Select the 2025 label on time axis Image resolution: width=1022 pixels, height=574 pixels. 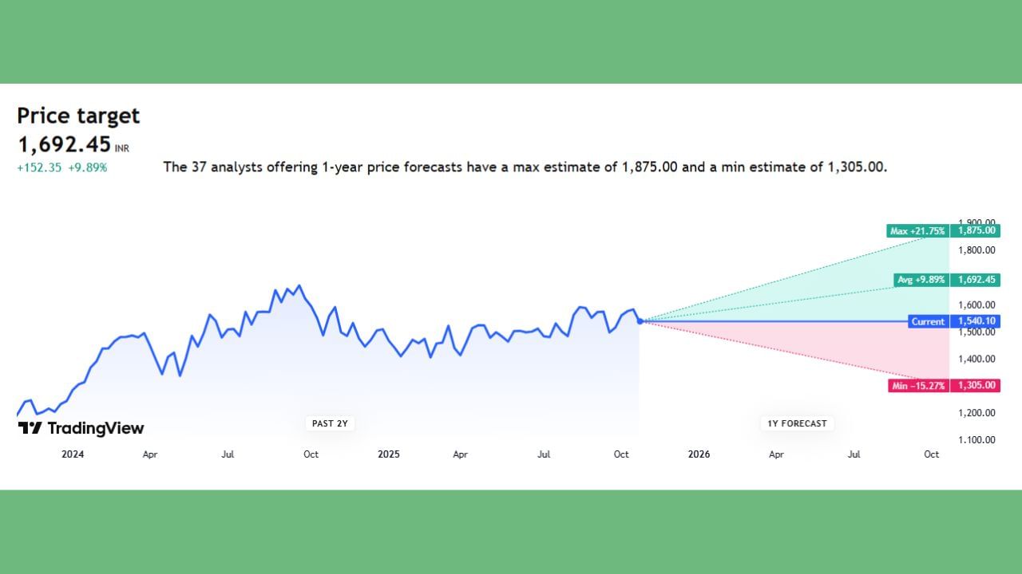point(388,454)
